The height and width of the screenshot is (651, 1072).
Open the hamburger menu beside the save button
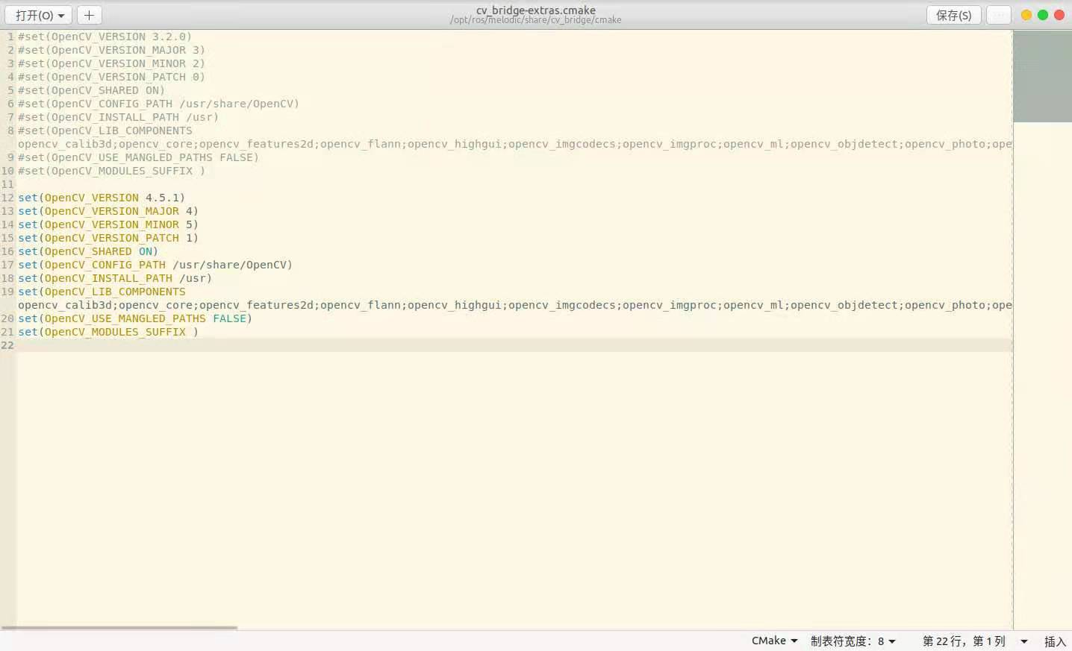[998, 15]
